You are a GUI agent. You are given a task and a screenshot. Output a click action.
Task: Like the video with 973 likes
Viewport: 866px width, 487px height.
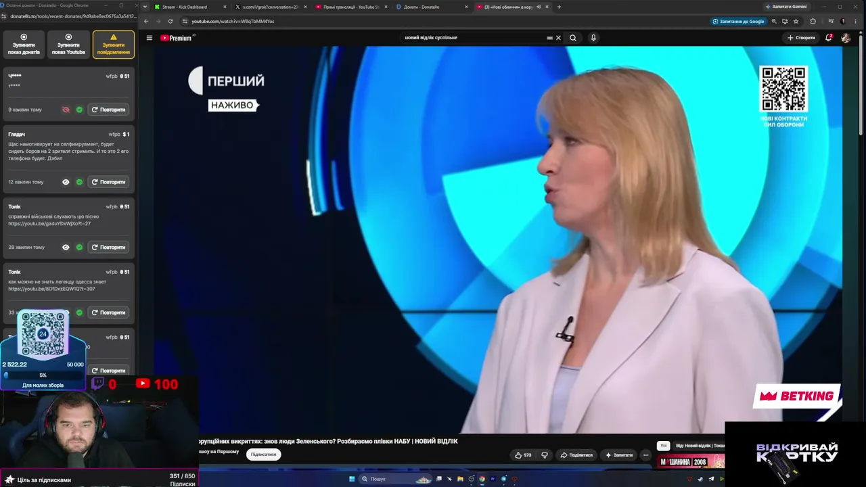[x=523, y=455]
